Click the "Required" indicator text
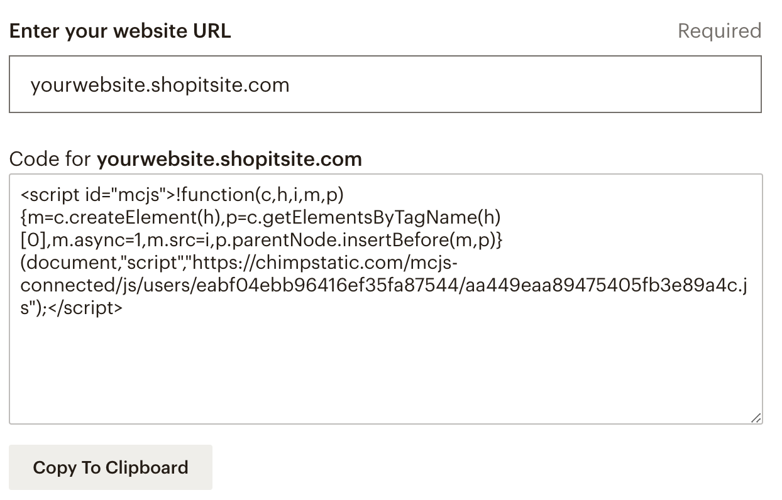782x500 pixels. tap(719, 31)
